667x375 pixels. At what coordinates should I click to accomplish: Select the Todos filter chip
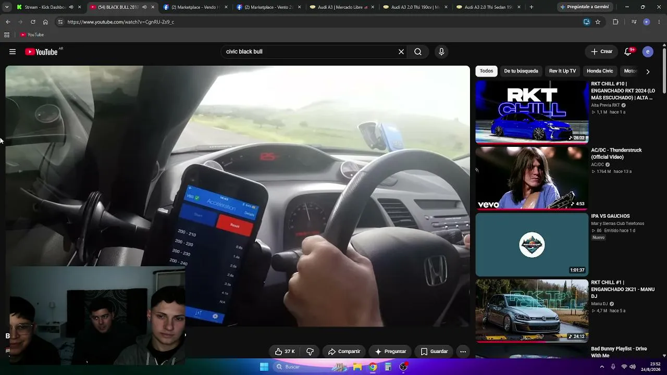pos(486,71)
